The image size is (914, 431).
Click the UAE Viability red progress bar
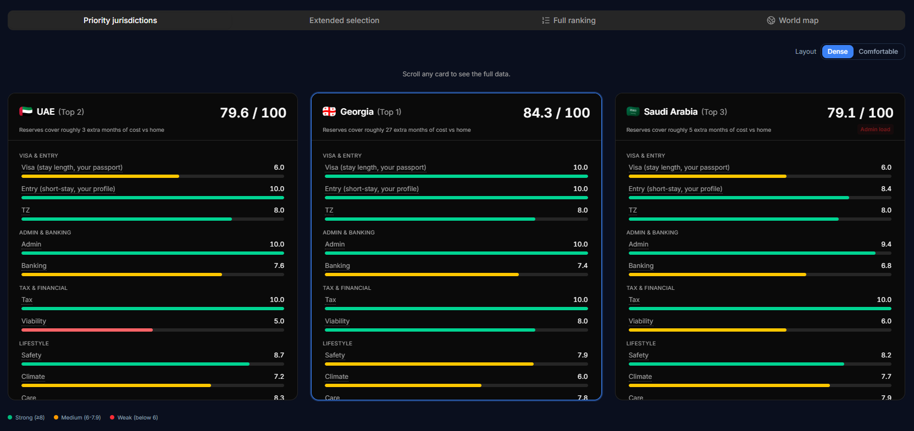87,330
